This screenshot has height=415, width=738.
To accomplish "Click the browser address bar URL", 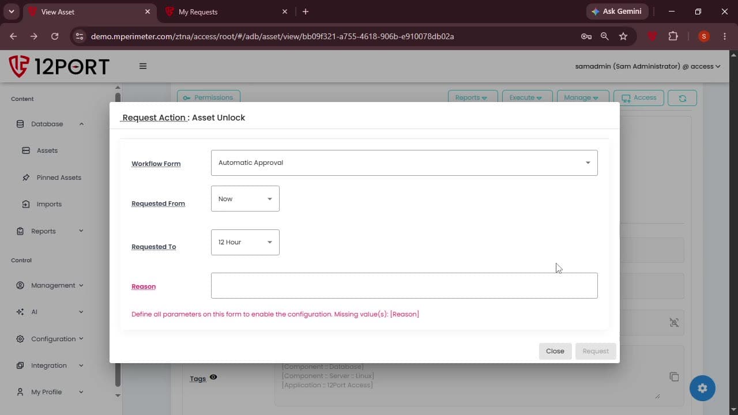I will (x=272, y=36).
